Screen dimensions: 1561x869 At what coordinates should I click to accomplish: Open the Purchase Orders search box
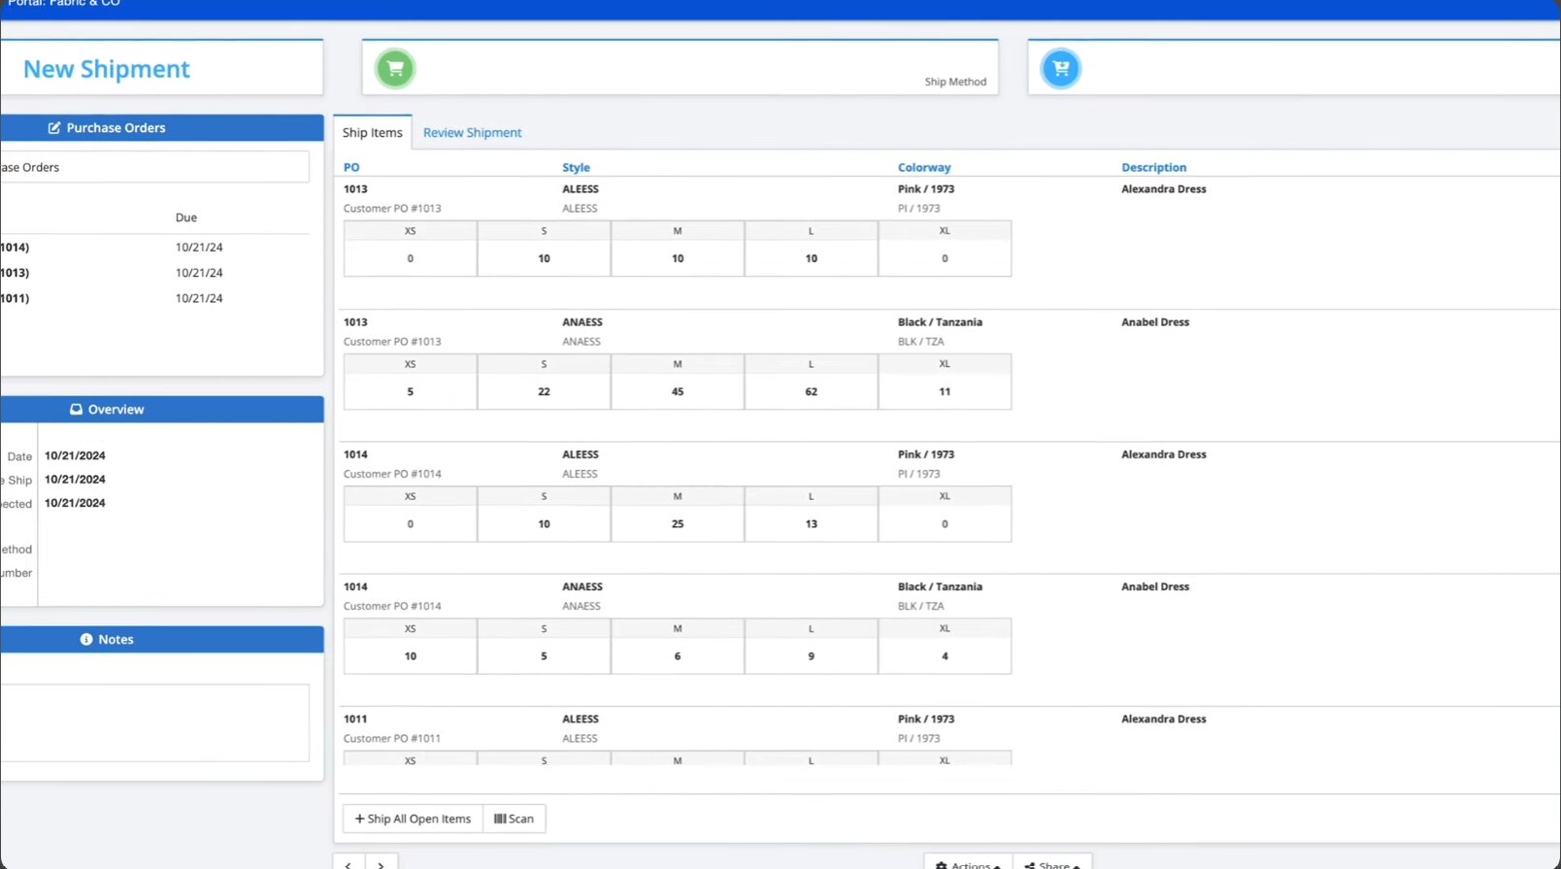click(x=155, y=167)
